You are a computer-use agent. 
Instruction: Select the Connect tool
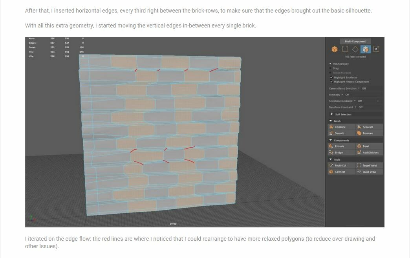341,172
